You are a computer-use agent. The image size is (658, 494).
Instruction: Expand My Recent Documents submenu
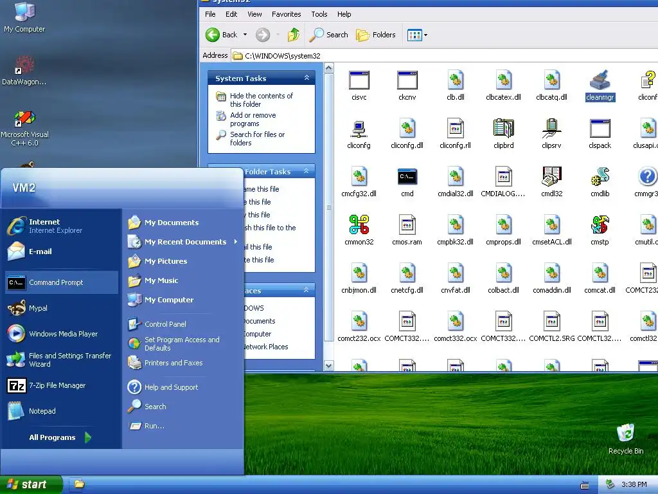pyautogui.click(x=183, y=242)
